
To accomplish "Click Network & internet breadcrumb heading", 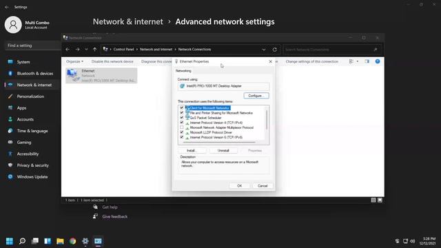I will [x=128, y=21].
